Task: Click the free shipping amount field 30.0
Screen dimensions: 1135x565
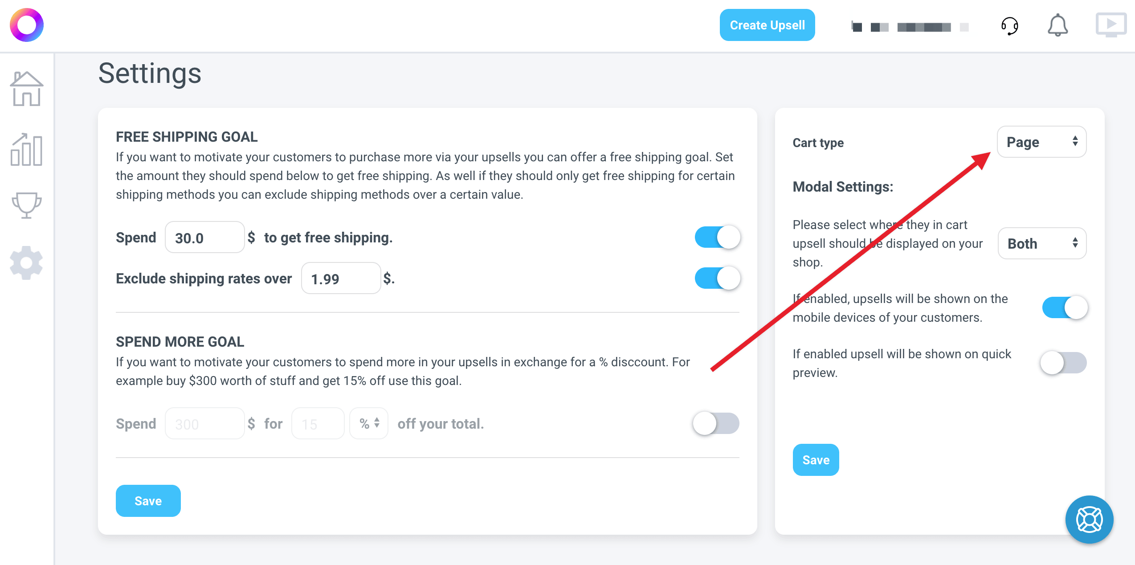Action: [204, 237]
